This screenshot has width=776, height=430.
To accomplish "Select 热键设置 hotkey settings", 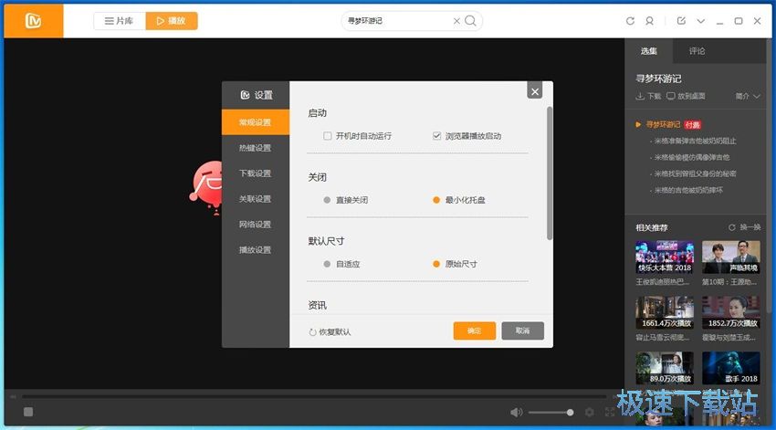I will click(256, 148).
